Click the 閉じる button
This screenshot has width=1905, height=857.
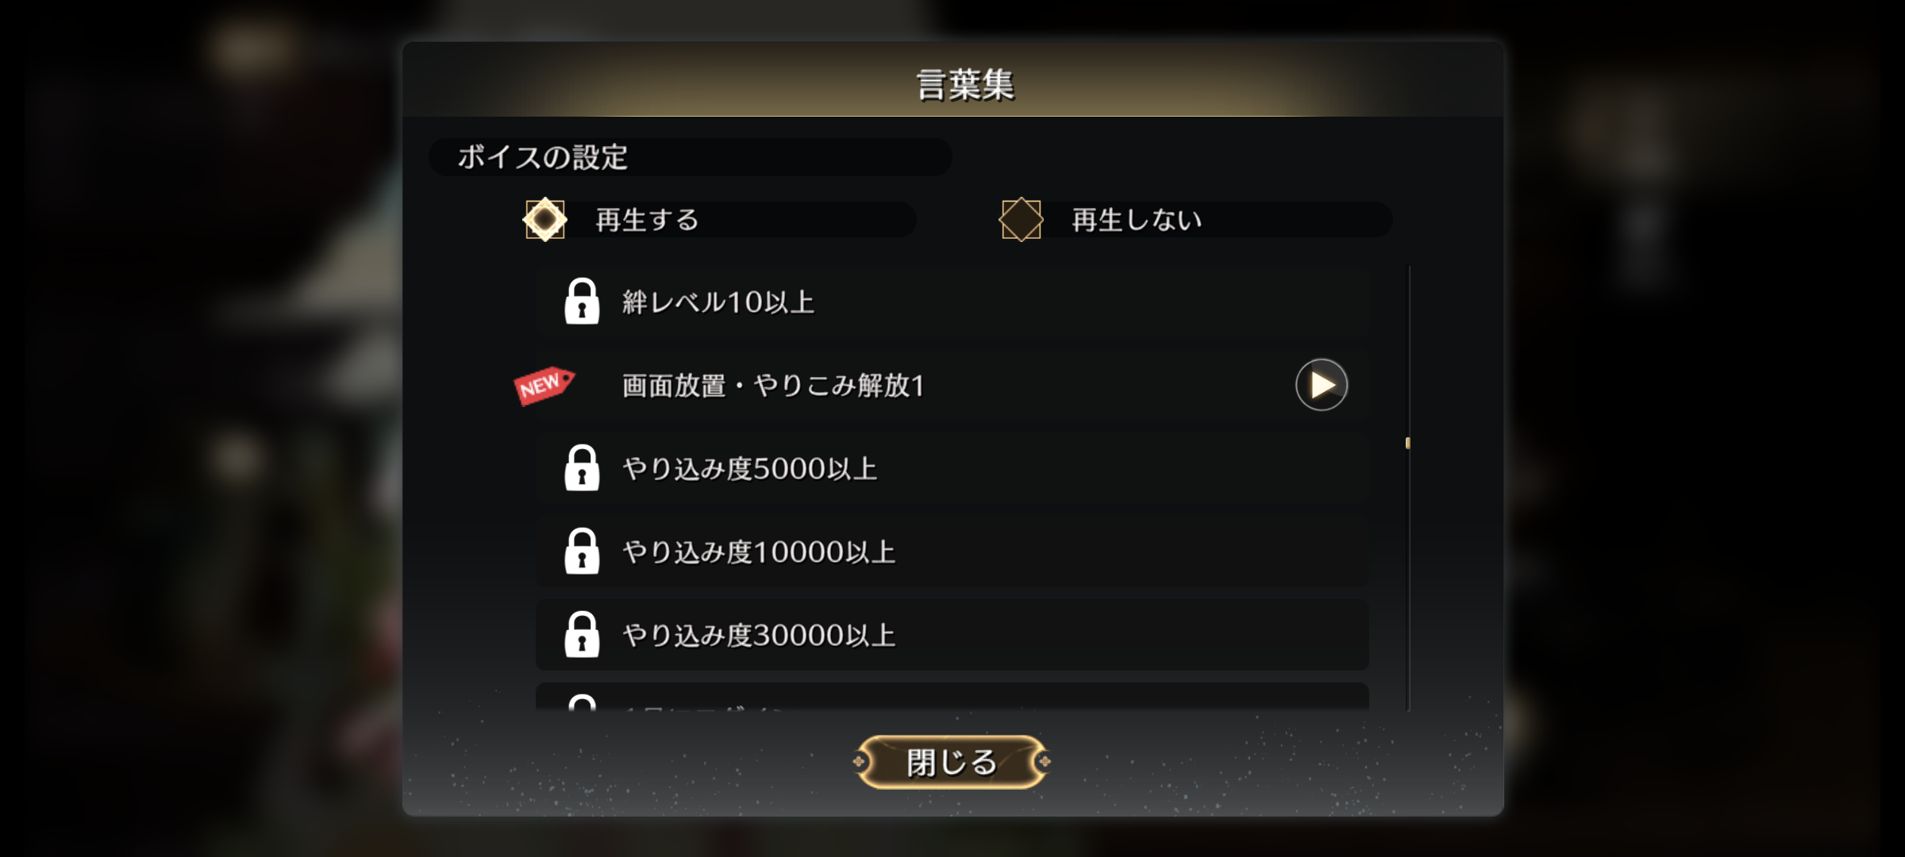[952, 762]
